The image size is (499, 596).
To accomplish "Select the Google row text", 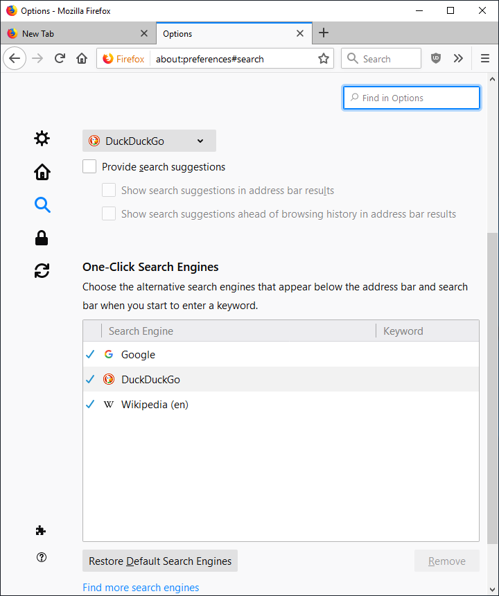I will pos(138,355).
